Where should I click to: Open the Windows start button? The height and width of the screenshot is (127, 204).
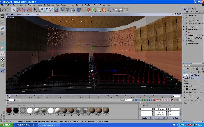(x=6, y=125)
